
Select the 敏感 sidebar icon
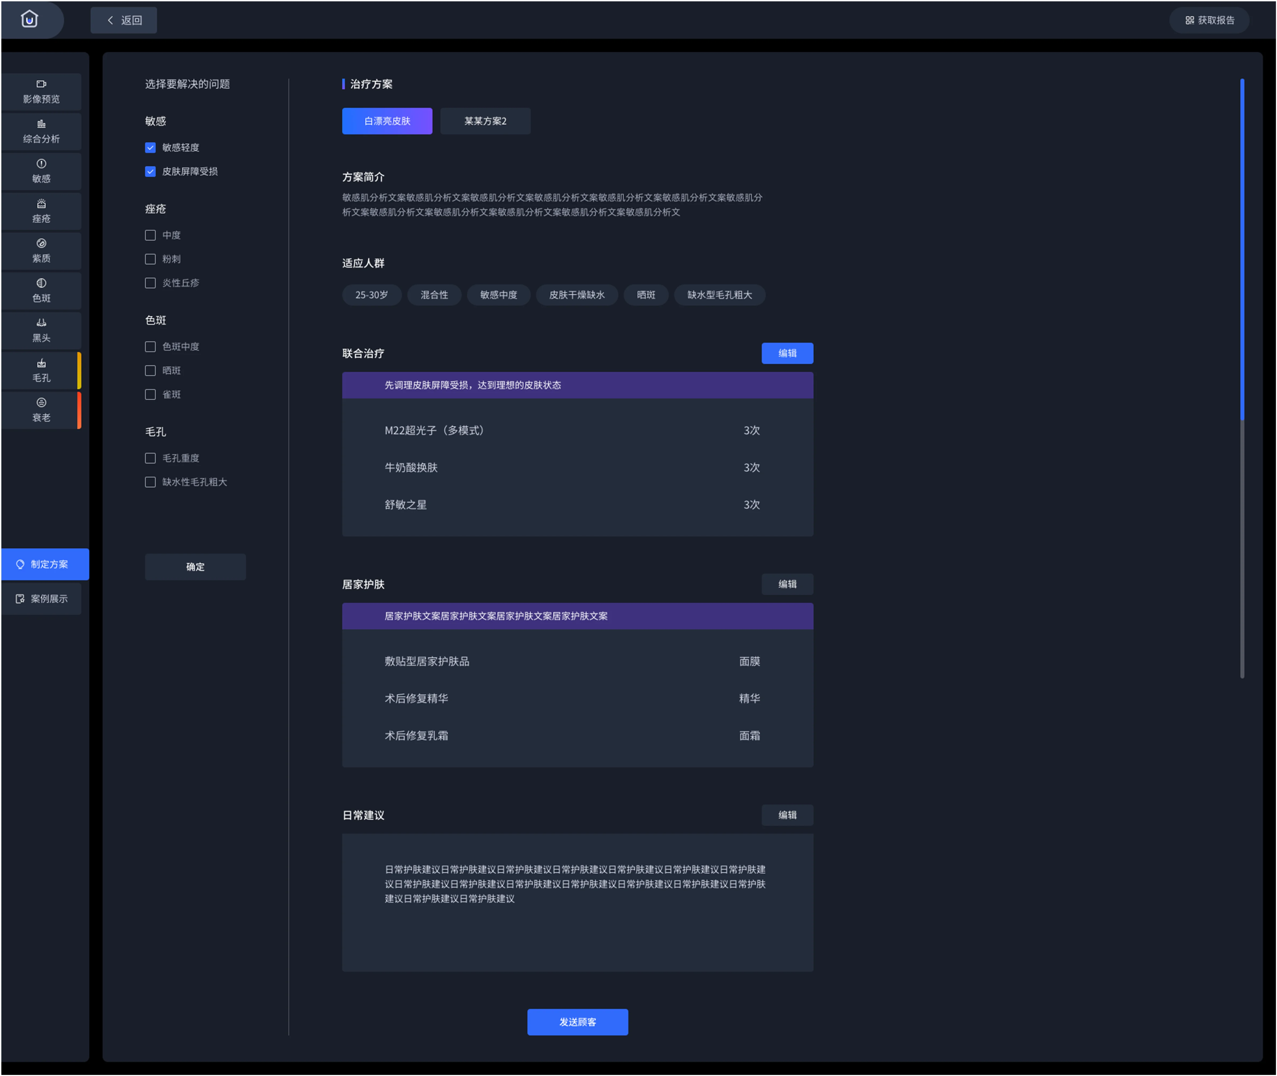pos(41,171)
